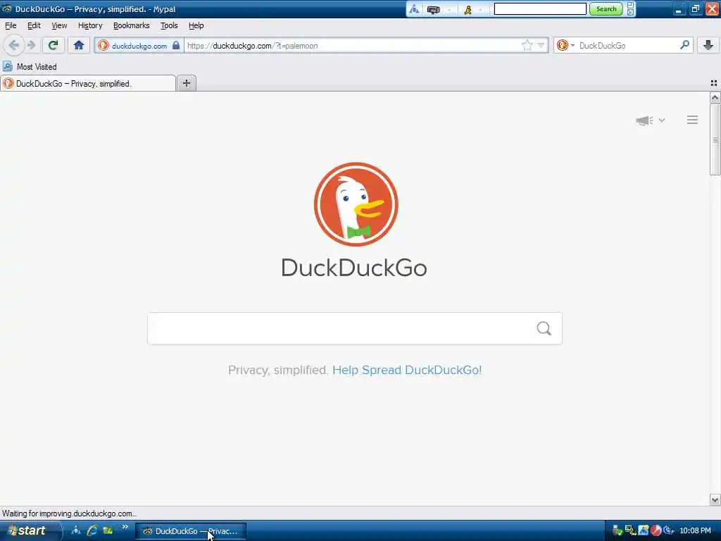Click the network computers tray icon
This screenshot has height=541, width=721.
630,530
